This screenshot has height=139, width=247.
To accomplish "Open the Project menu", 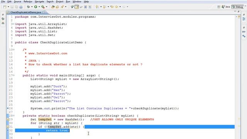I will (60, 2).
